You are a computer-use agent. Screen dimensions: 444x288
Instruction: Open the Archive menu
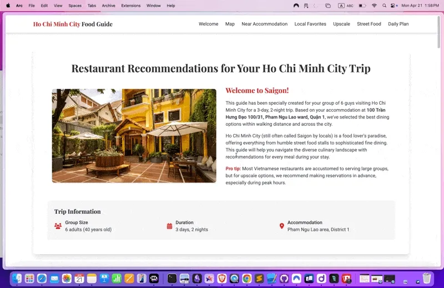pos(108,6)
